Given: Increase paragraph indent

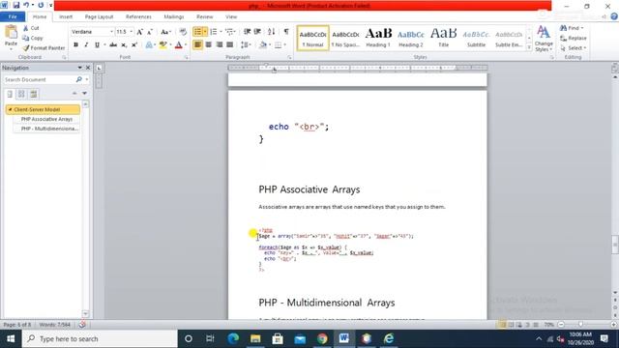Looking at the screenshot, I should pyautogui.click(x=257, y=32).
